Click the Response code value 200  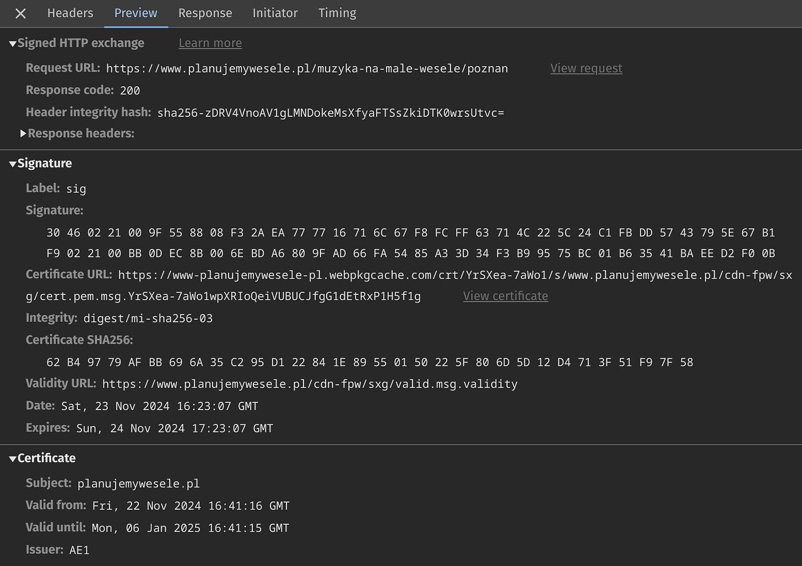pyautogui.click(x=130, y=90)
